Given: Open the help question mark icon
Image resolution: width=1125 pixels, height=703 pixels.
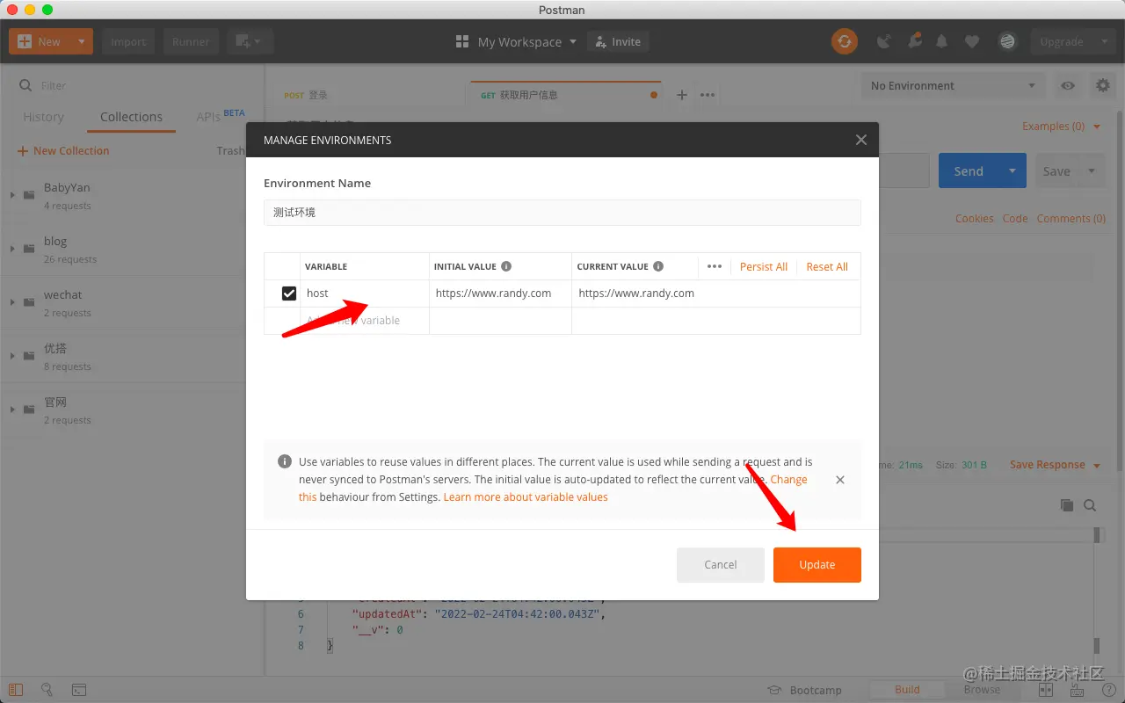Looking at the screenshot, I should [1108, 690].
